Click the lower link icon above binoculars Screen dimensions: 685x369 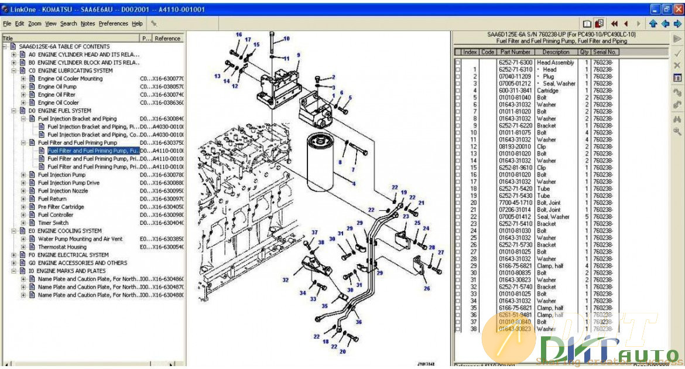[x=677, y=104]
